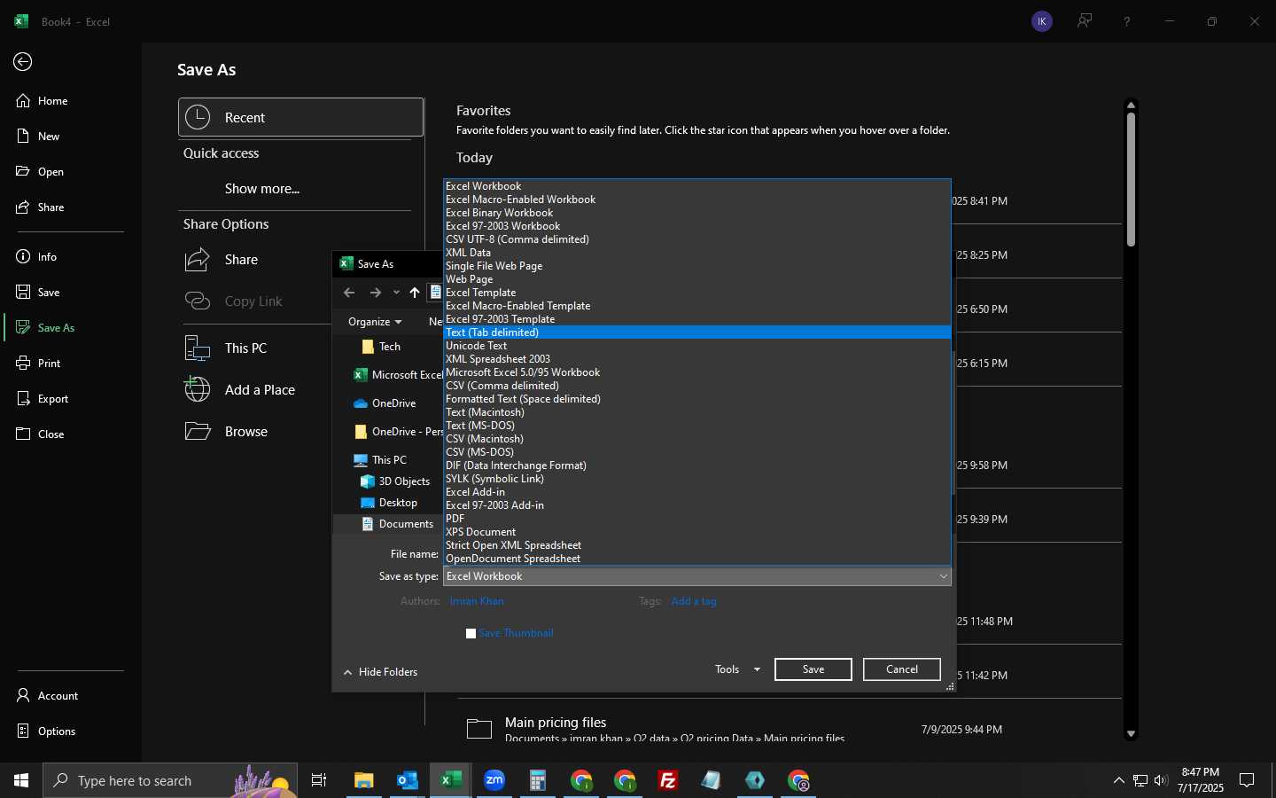The height and width of the screenshot is (798, 1276).
Task: Select OneDrive - Personal in navigation pane
Action: click(x=398, y=432)
